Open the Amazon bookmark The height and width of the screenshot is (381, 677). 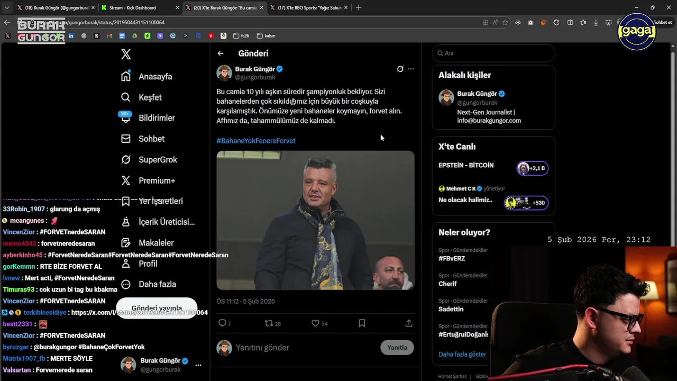224,36
